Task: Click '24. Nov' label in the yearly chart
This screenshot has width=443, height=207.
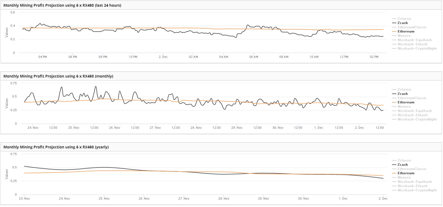Action: 64,199
